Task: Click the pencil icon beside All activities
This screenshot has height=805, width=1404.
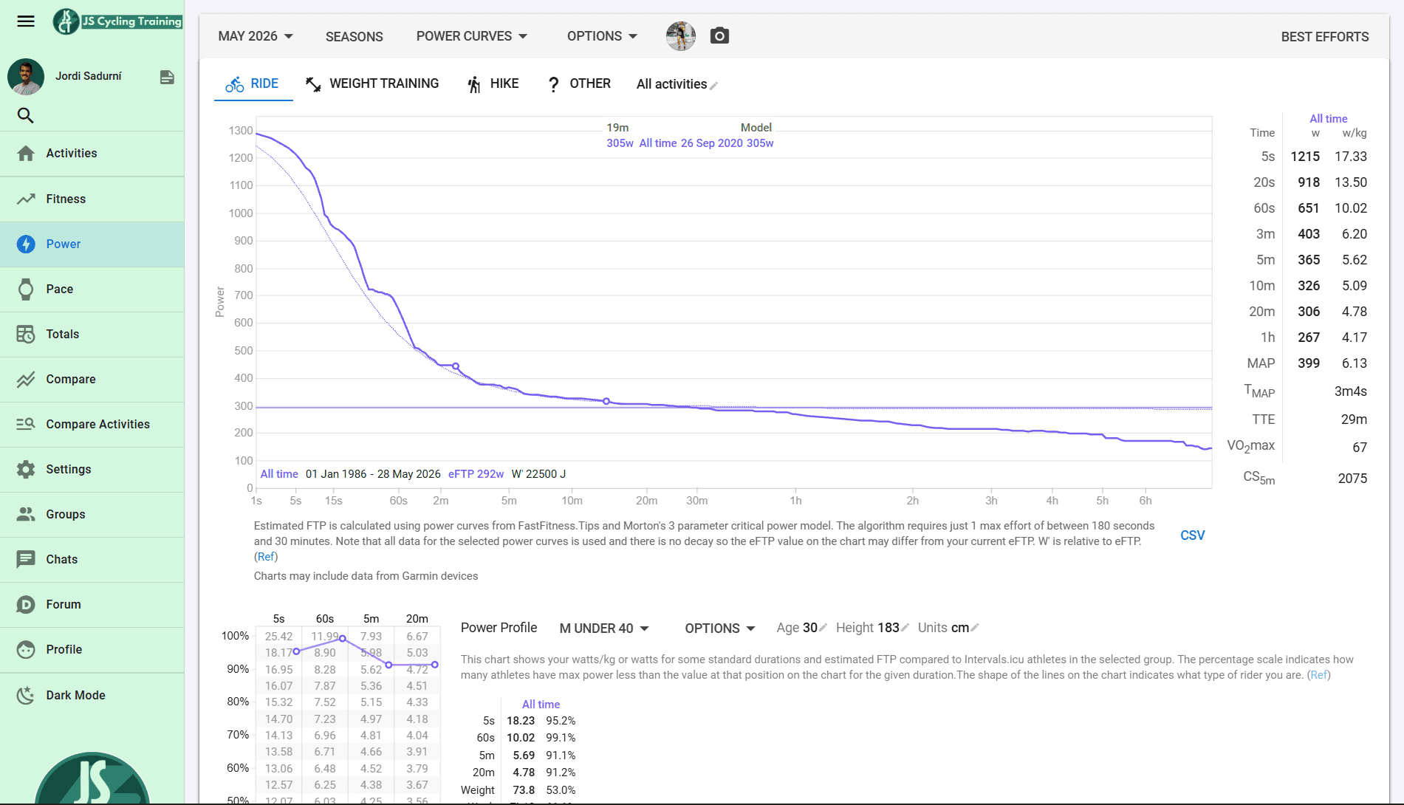Action: click(x=714, y=86)
